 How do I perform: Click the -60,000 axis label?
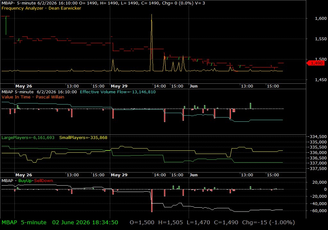(318, 211)
